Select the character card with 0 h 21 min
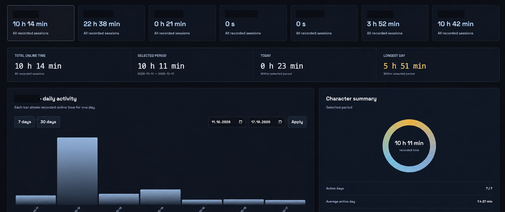 182,23
